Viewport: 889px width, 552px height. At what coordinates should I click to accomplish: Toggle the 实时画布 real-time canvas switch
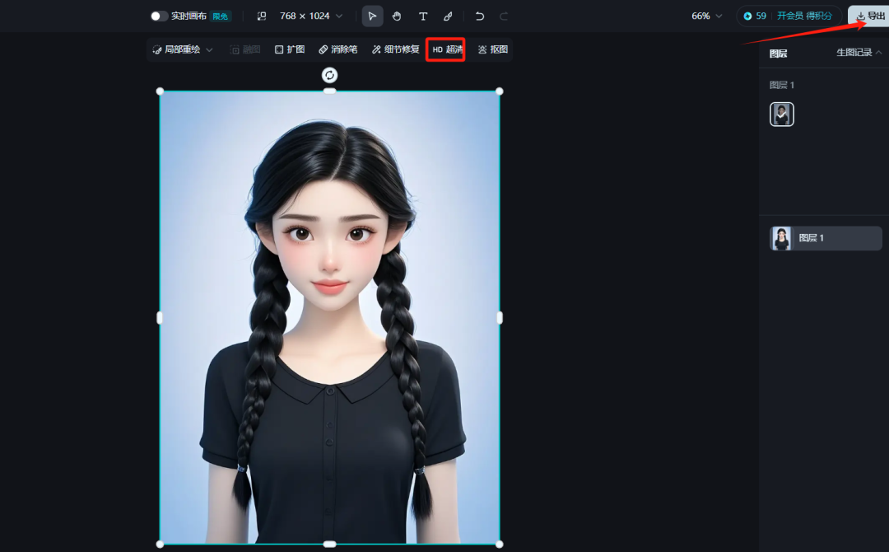click(159, 15)
